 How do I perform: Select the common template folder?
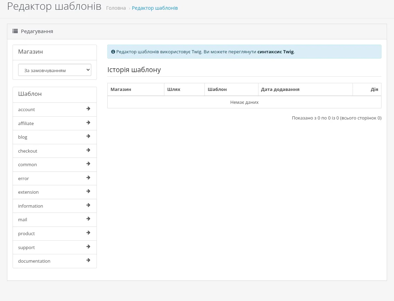[x=55, y=164]
